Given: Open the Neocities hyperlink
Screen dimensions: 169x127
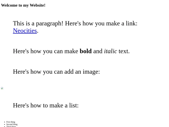Looking at the screenshot, I should (25, 31).
